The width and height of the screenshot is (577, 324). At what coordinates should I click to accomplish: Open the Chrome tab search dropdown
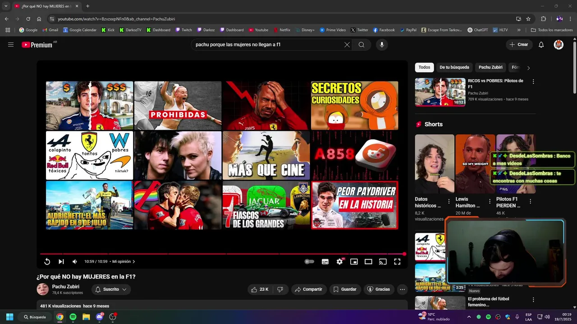coord(6,6)
